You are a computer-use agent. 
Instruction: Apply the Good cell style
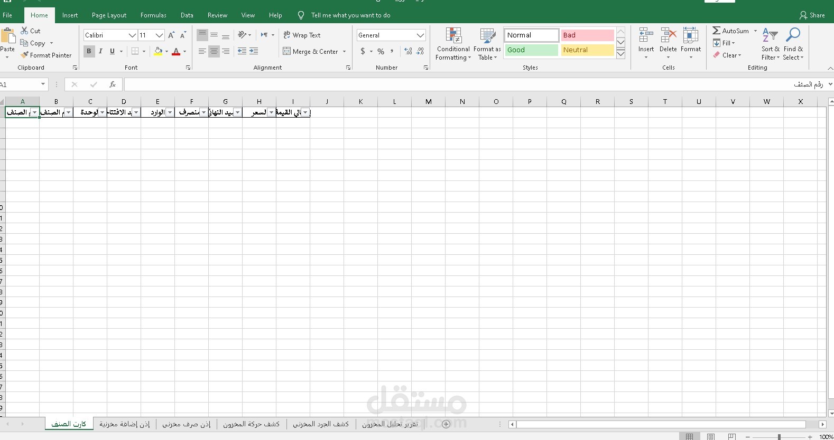[x=531, y=50]
